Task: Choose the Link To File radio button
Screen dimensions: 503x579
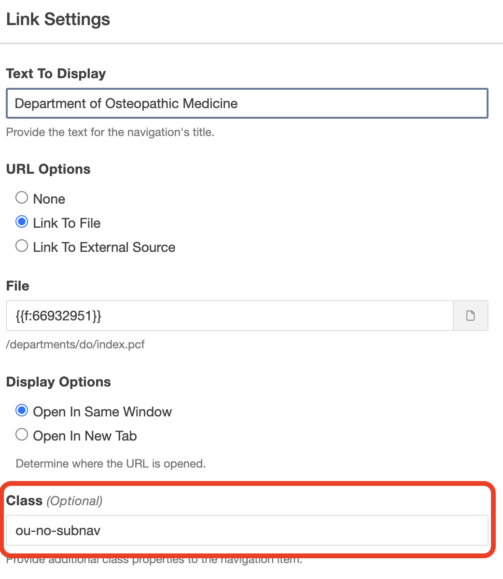Action: click(22, 222)
